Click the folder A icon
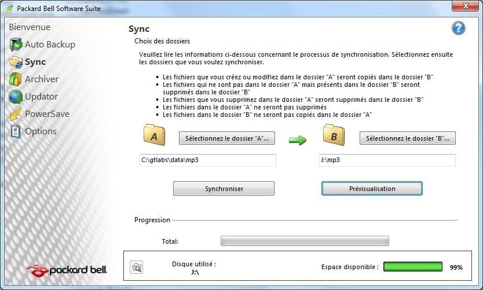 pos(154,135)
